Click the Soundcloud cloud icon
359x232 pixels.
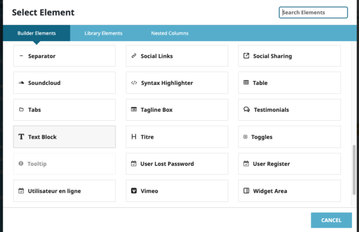click(x=21, y=83)
